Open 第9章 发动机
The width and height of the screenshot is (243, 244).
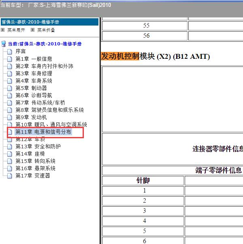pos(31,117)
